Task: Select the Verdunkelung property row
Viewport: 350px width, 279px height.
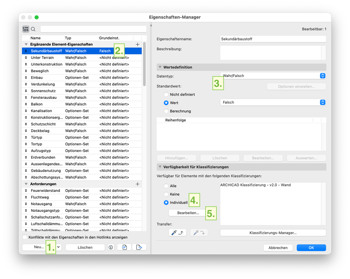Action: 82,84
